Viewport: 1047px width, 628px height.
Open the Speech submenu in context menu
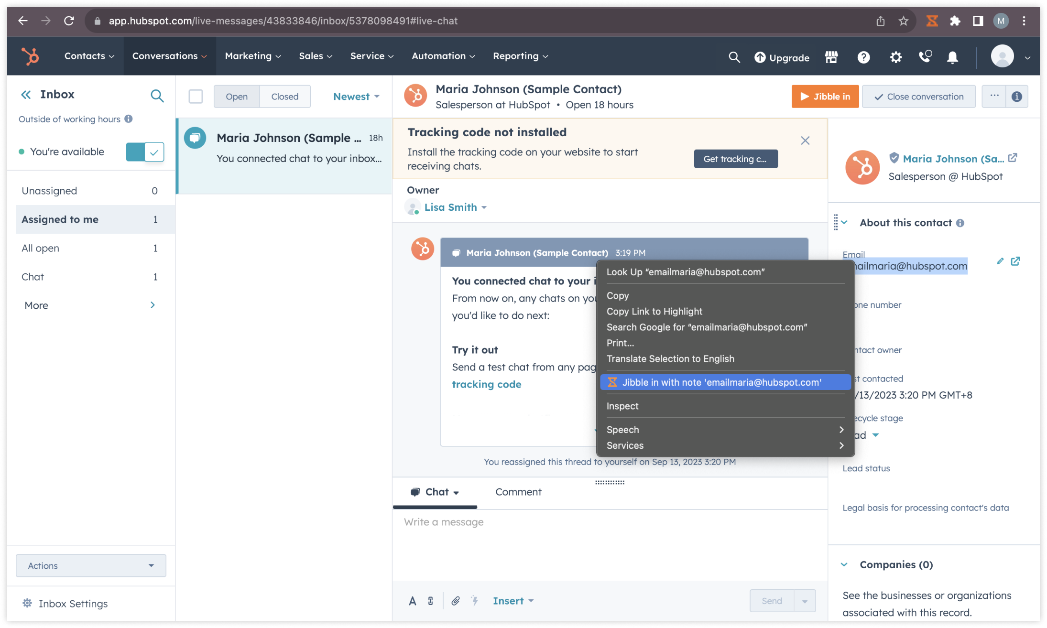(x=725, y=430)
